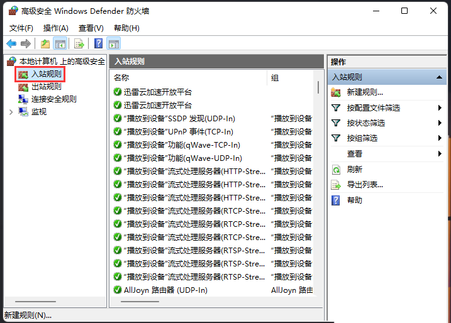This screenshot has height=323, width=451.
Task: Click the green check of the first 迅雷云加速开放平台 rule
Action: pos(118,92)
